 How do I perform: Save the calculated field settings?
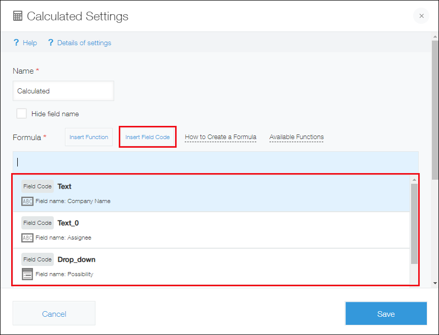(386, 314)
